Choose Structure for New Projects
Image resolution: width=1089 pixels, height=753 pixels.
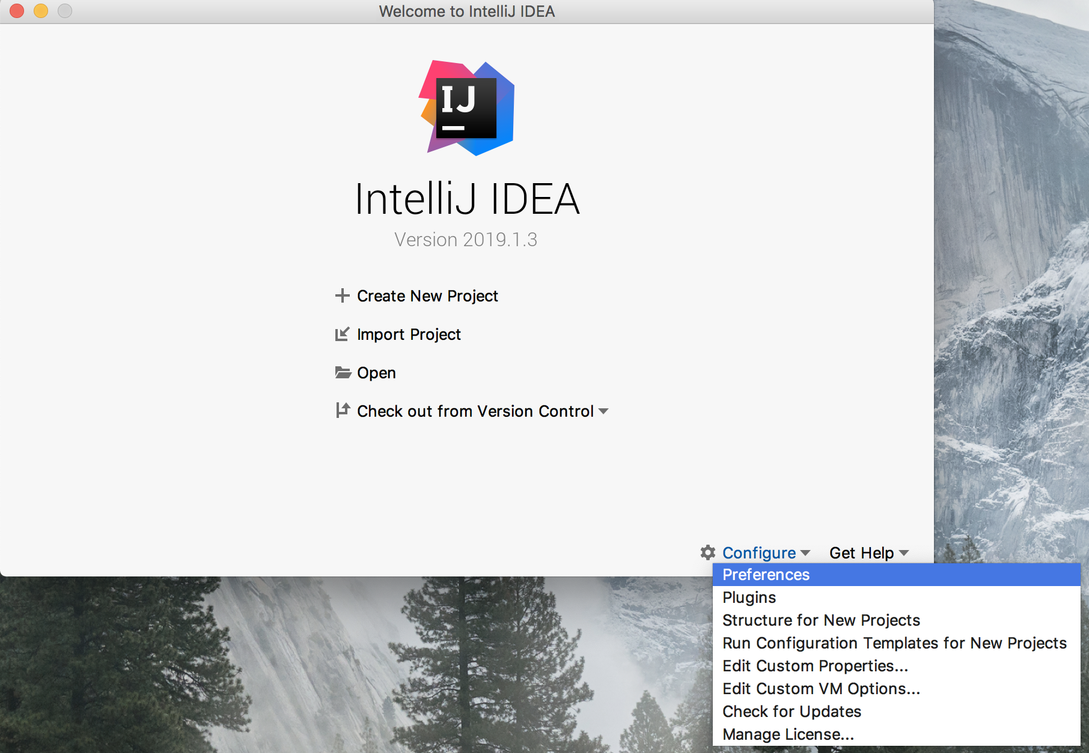(896, 620)
